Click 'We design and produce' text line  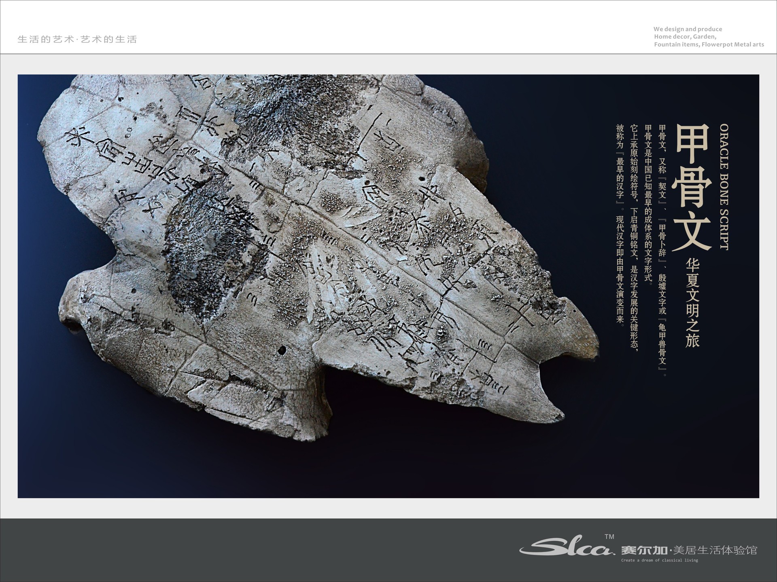[688, 29]
